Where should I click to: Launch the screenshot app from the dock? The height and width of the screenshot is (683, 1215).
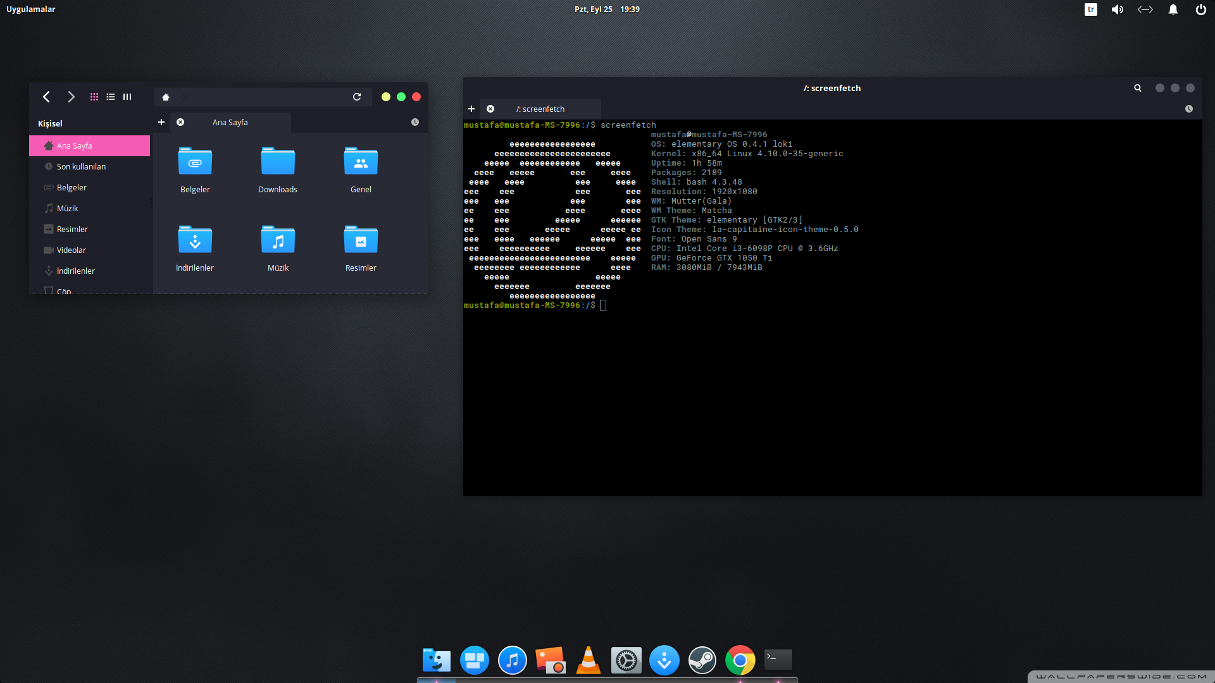[x=551, y=660]
